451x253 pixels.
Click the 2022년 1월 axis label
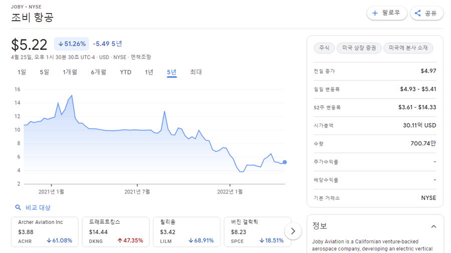pos(230,191)
